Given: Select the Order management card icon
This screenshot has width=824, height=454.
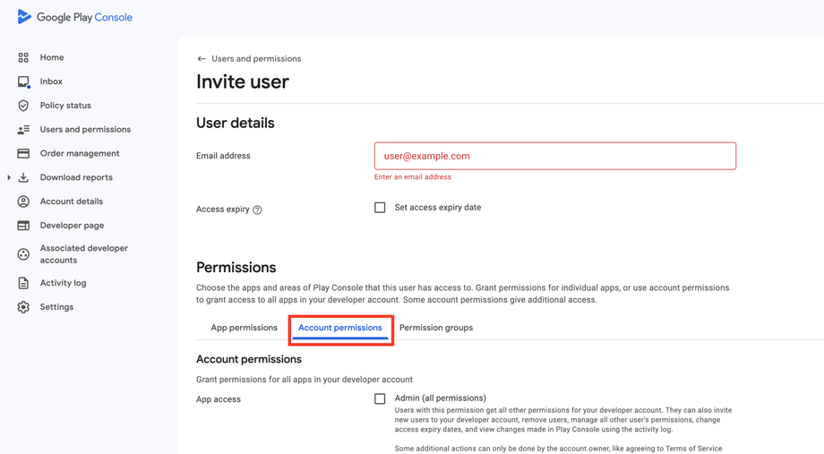Looking at the screenshot, I should (x=23, y=153).
